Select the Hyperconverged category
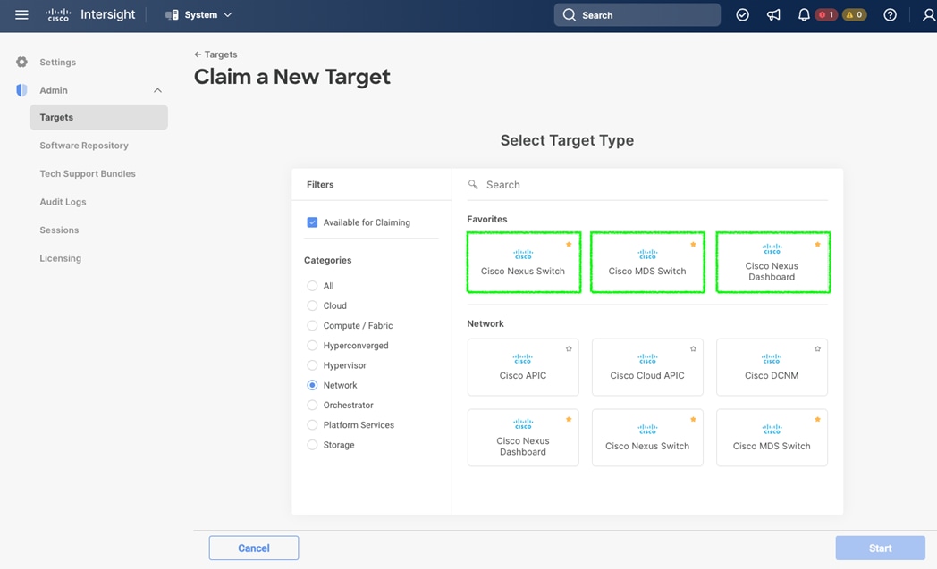 312,345
